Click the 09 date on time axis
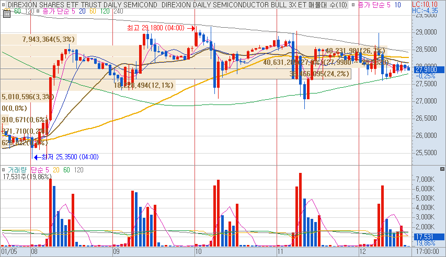446x257 pixels. pos(116,251)
